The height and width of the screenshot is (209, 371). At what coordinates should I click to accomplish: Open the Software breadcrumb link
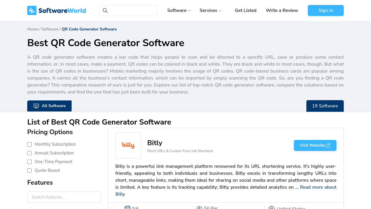click(x=50, y=29)
